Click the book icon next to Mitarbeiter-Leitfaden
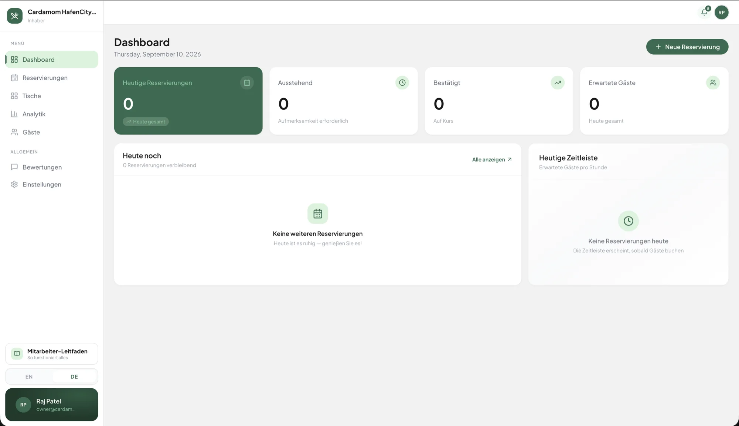Viewport: 739px width, 426px height. click(17, 354)
